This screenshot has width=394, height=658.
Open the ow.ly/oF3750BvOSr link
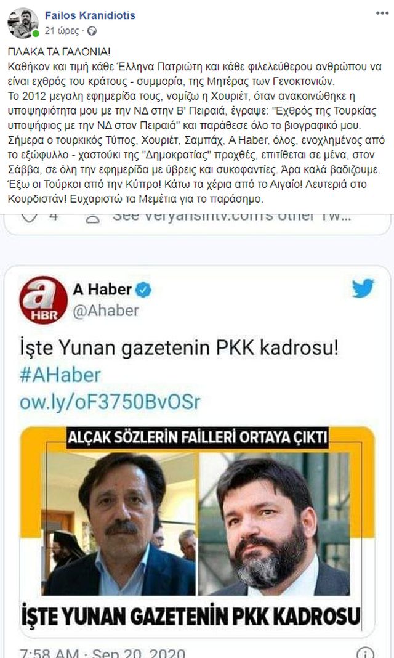tap(110, 402)
